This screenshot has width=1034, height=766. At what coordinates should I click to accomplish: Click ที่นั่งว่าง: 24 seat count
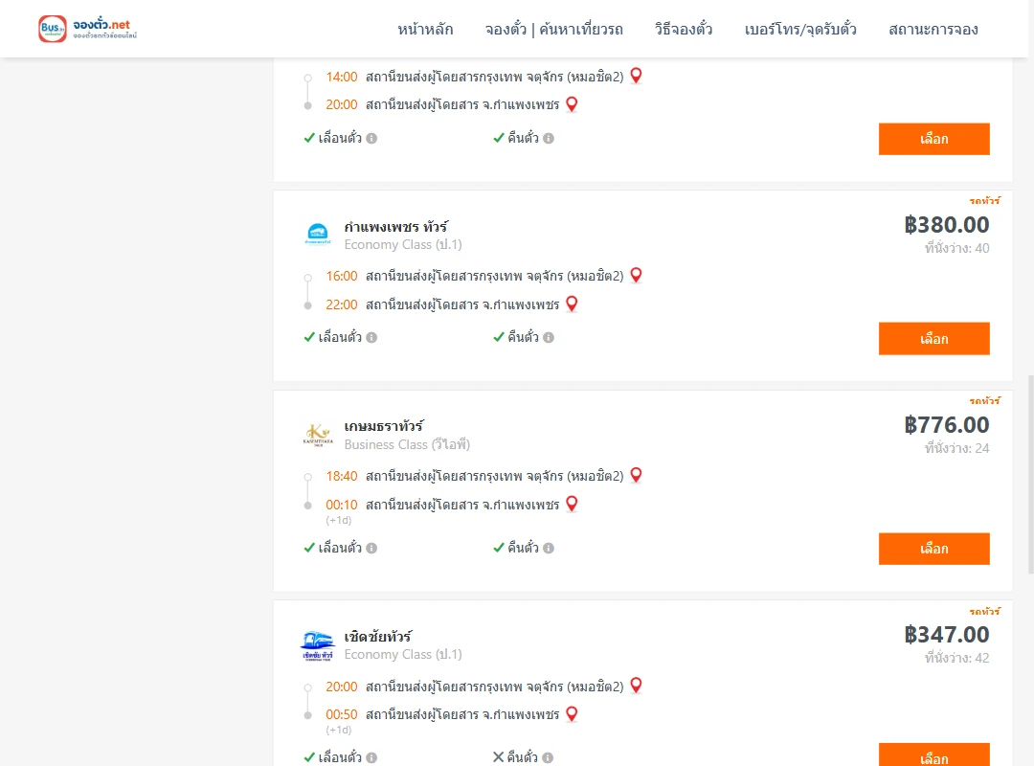coord(956,449)
